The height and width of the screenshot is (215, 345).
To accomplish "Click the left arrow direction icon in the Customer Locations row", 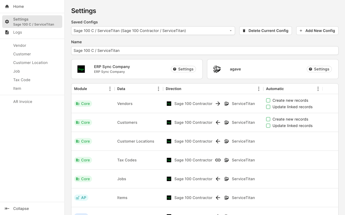I will (218, 141).
